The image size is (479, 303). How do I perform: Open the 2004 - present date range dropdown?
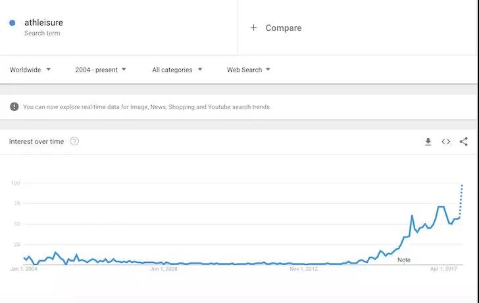pyautogui.click(x=101, y=70)
